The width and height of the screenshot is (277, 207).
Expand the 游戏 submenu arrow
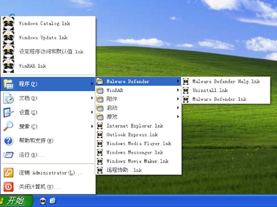point(178,116)
